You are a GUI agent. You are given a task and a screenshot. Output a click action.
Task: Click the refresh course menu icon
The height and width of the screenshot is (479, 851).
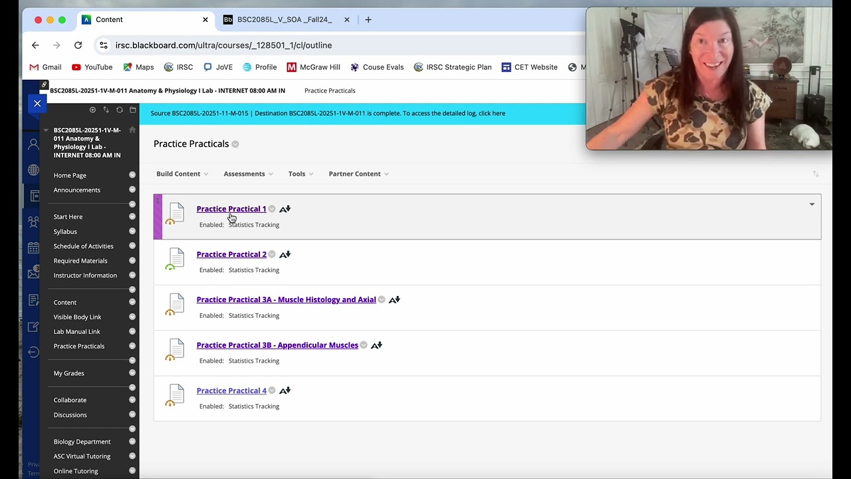coord(120,110)
